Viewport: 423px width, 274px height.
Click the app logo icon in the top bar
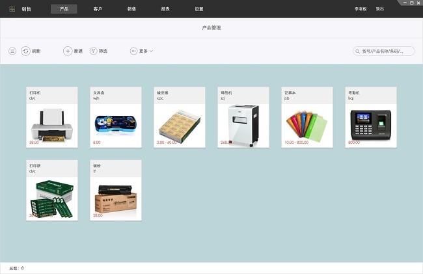(x=12, y=9)
